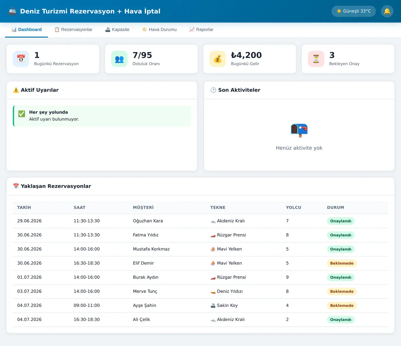
Task: Click the speedboat icon in Fatma Yıldız's row
Action: pyautogui.click(x=213, y=235)
